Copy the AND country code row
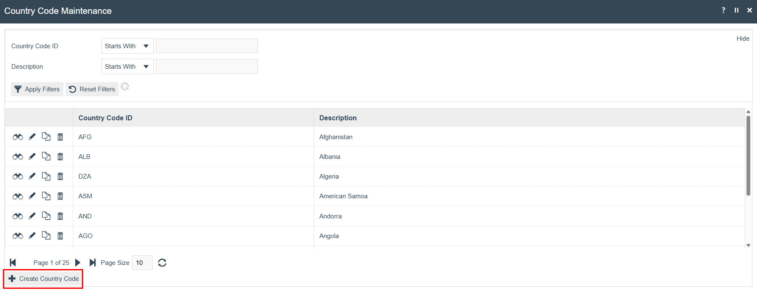The height and width of the screenshot is (293, 757). click(46, 216)
